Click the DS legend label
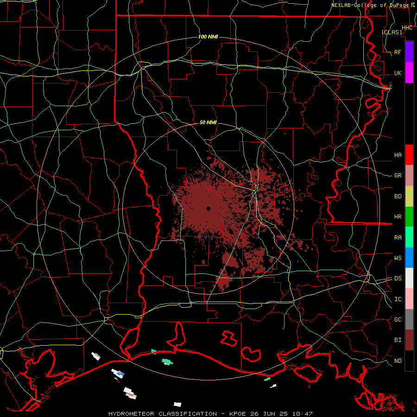Screen dimensions: 417x417 point(398,278)
